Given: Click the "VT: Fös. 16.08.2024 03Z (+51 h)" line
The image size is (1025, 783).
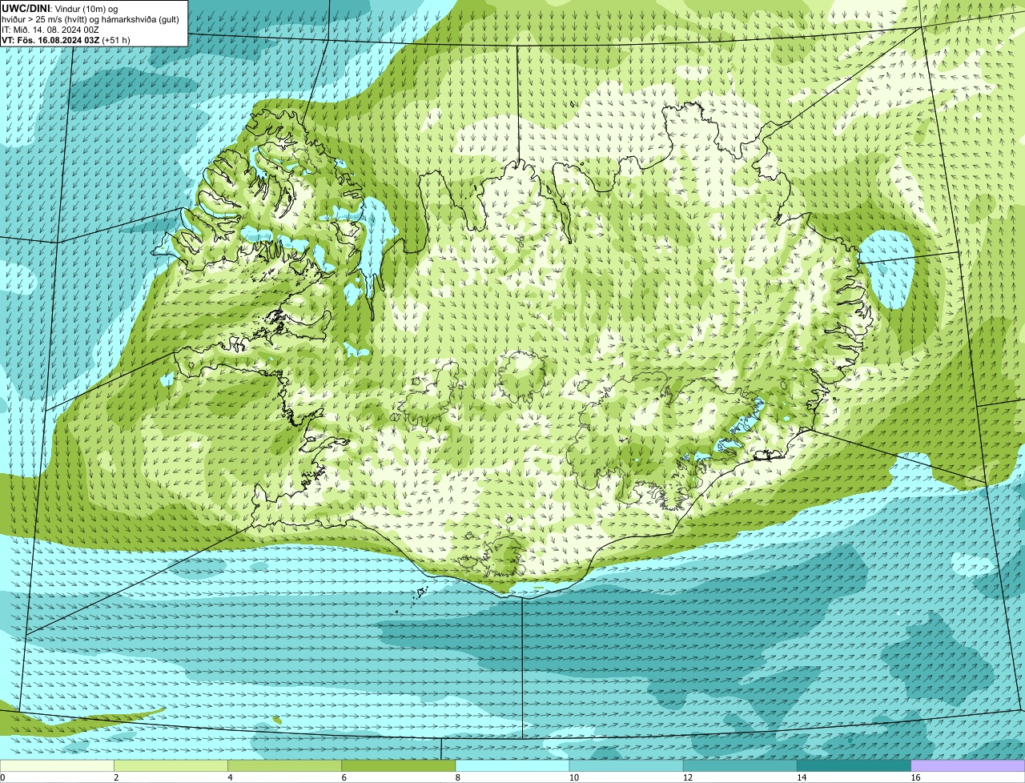Looking at the screenshot, I should pos(66,40).
